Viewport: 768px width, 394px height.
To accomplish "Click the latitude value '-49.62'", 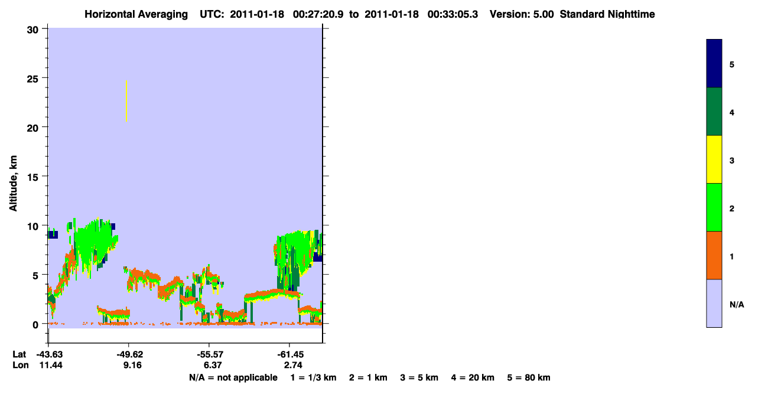I will (129, 354).
